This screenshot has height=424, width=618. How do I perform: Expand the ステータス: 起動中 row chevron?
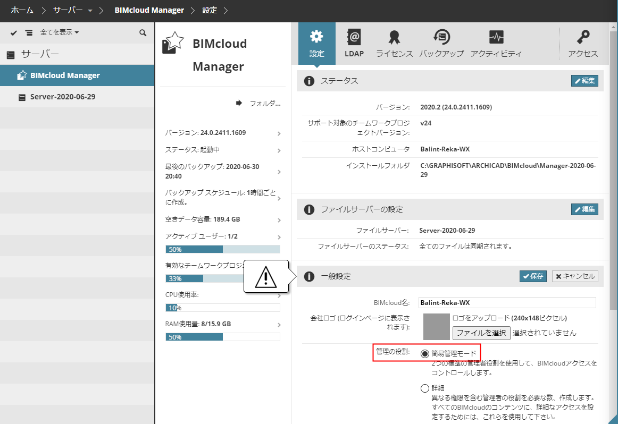point(279,150)
